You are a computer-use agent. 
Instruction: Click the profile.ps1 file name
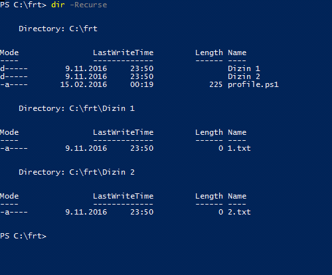(x=253, y=84)
